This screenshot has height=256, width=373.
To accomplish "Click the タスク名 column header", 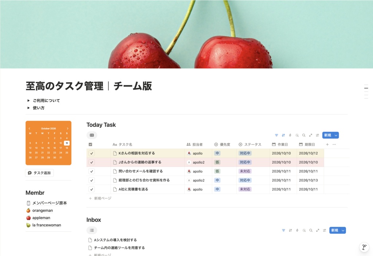I will 122,145.
